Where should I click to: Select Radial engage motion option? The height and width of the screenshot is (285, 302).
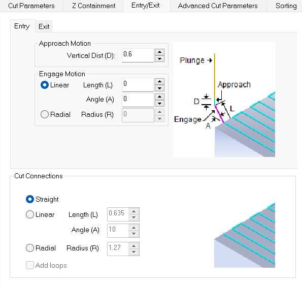[45, 114]
